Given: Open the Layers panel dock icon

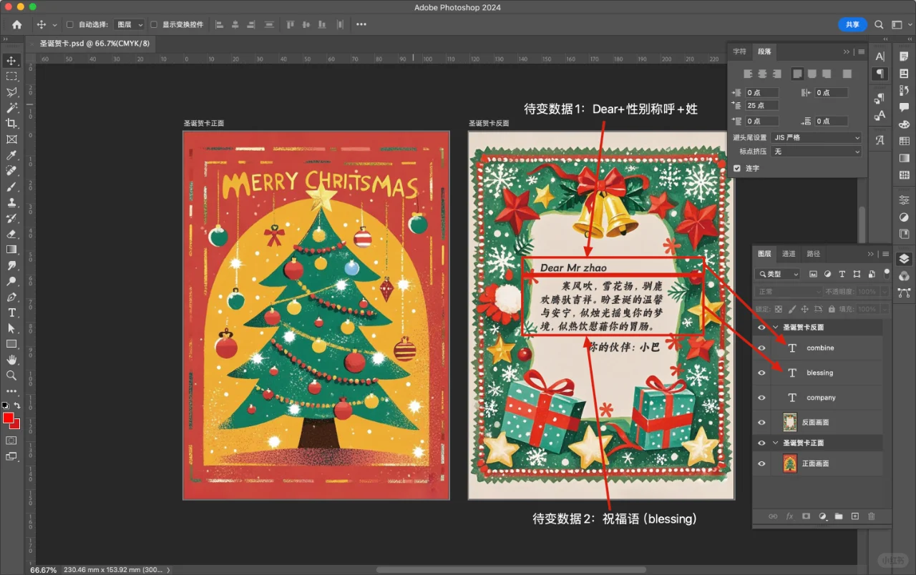Looking at the screenshot, I should [x=905, y=259].
